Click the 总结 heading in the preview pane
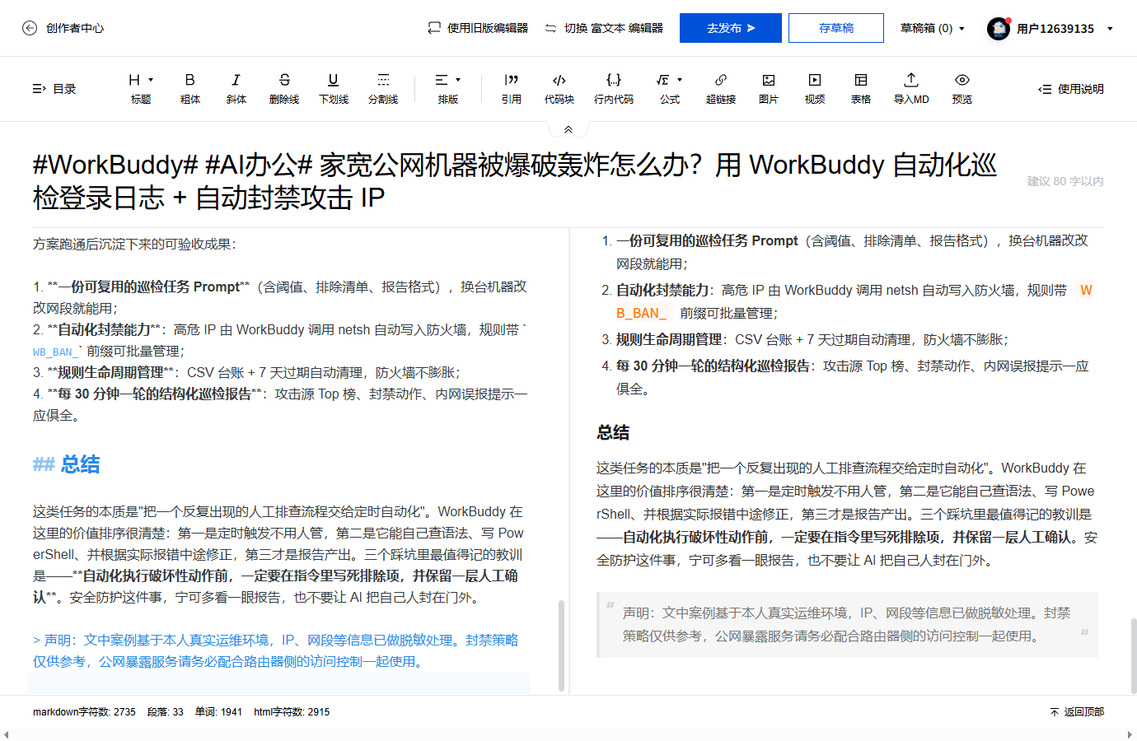The height and width of the screenshot is (741, 1137). click(613, 433)
